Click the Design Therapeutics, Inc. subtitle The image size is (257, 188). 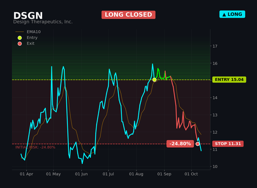[43, 22]
